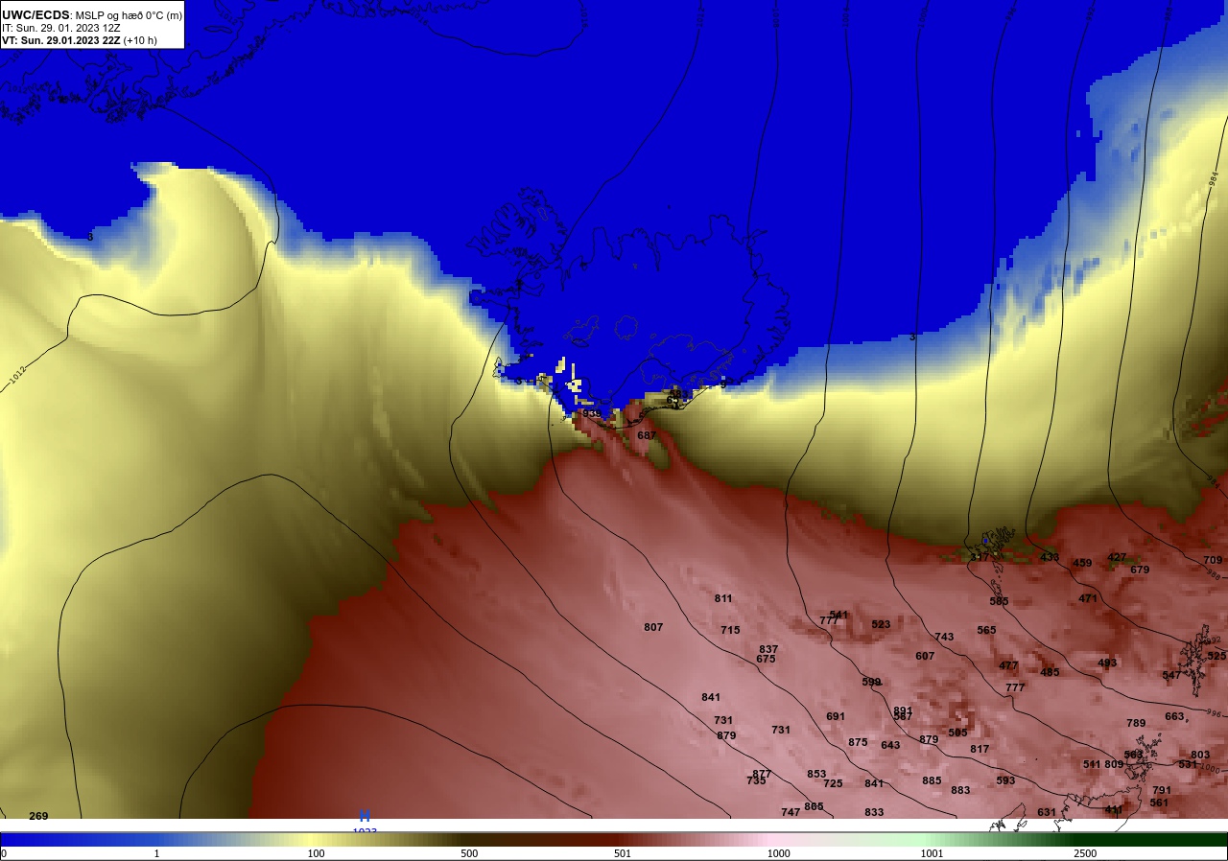Click the height value '663'
The height and width of the screenshot is (861, 1228).
click(x=1174, y=716)
